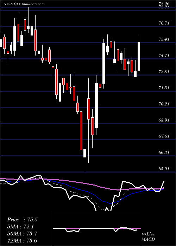
Task: Select the 78.26 price axis label
Action: coord(164,4)
